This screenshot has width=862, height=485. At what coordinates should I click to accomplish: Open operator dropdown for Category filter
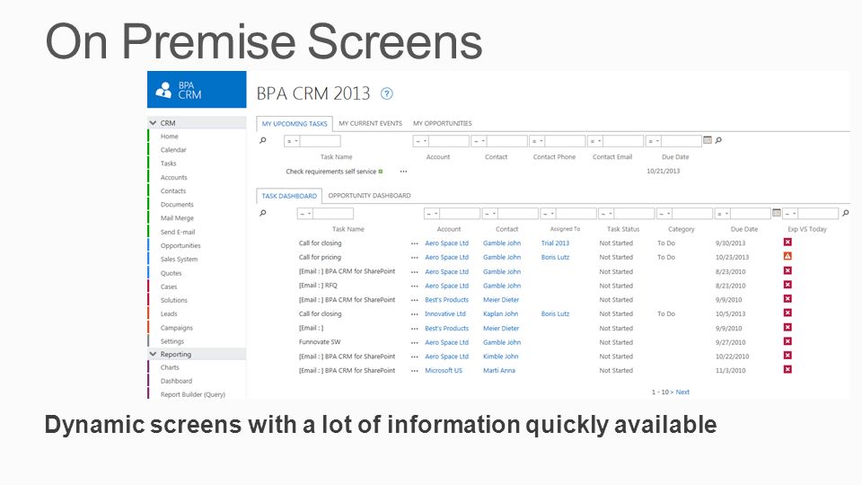664,214
